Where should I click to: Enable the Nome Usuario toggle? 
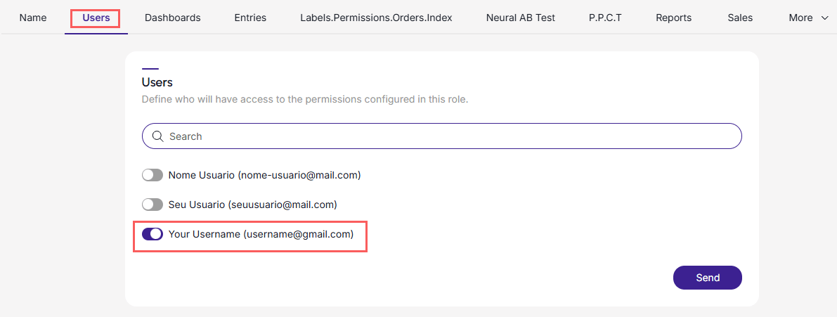point(152,175)
